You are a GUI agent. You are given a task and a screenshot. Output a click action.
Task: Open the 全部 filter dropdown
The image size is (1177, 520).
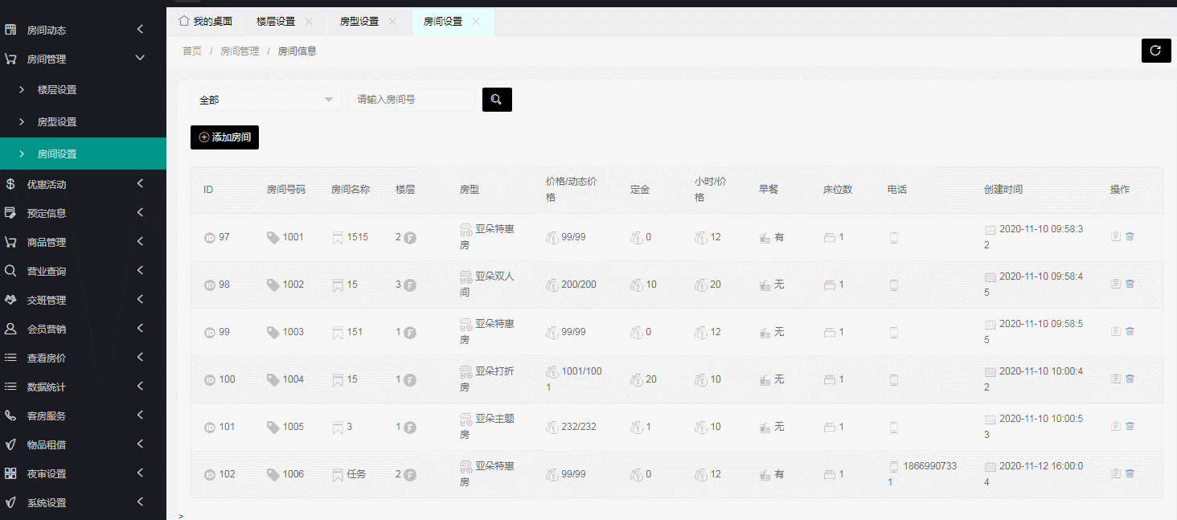pyautogui.click(x=265, y=100)
